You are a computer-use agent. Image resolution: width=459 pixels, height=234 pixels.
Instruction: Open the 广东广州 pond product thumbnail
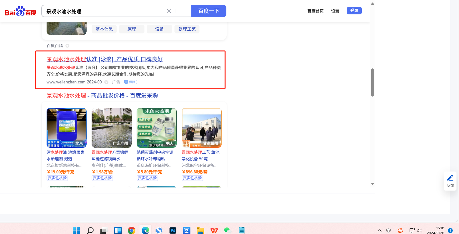tap(112, 128)
